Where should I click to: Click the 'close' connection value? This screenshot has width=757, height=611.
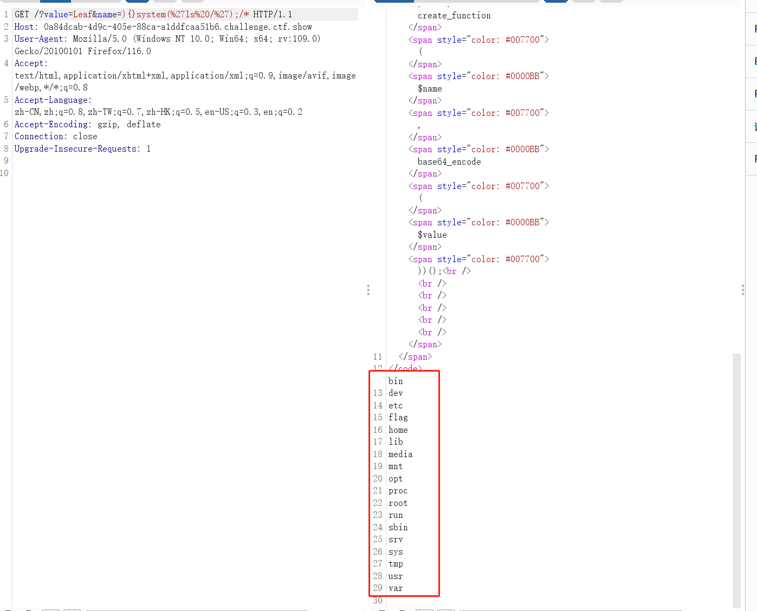(86, 136)
